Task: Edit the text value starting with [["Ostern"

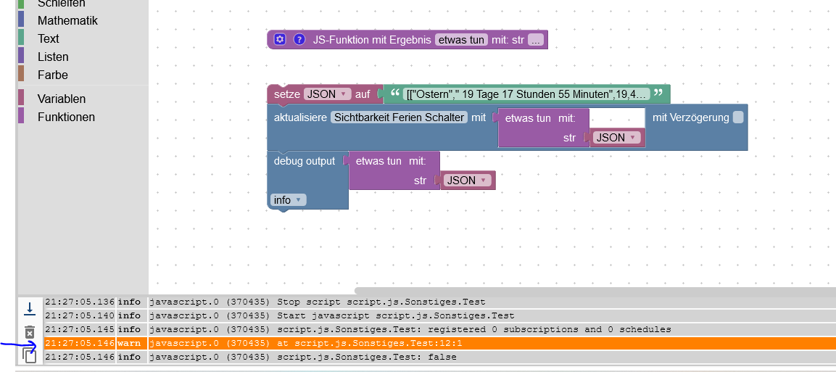Action: point(526,94)
